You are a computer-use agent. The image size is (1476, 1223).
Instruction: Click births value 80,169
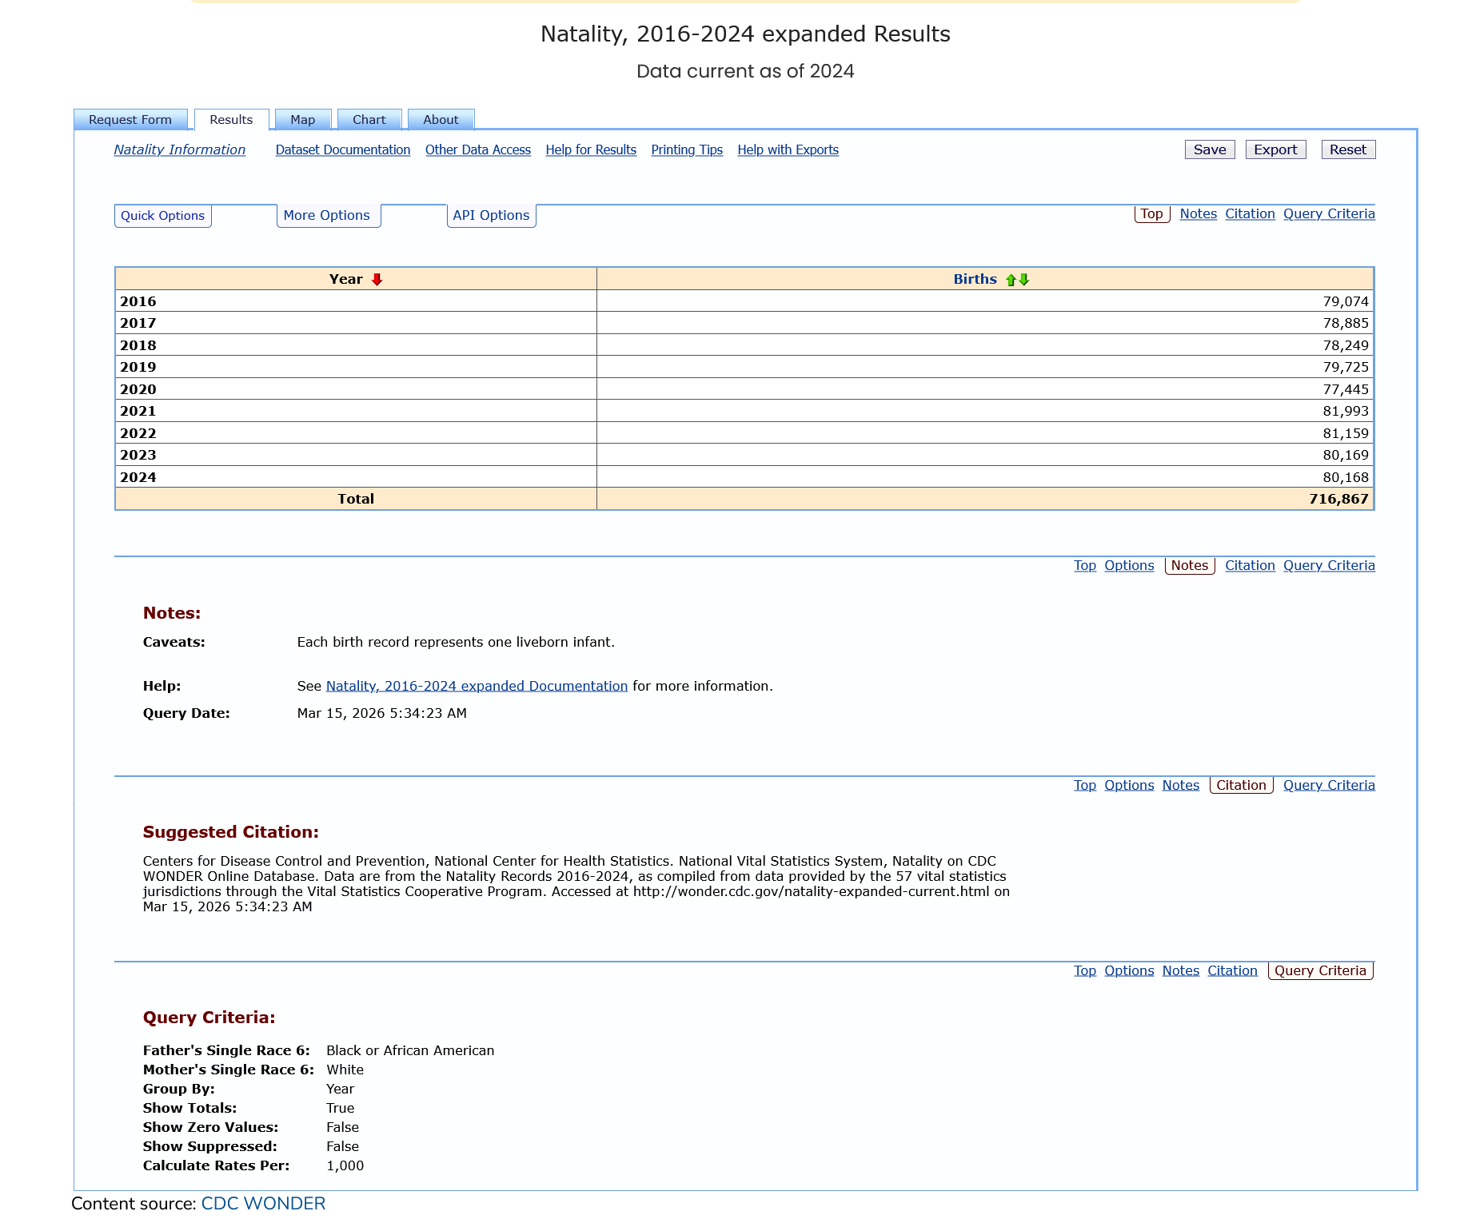(1346, 455)
